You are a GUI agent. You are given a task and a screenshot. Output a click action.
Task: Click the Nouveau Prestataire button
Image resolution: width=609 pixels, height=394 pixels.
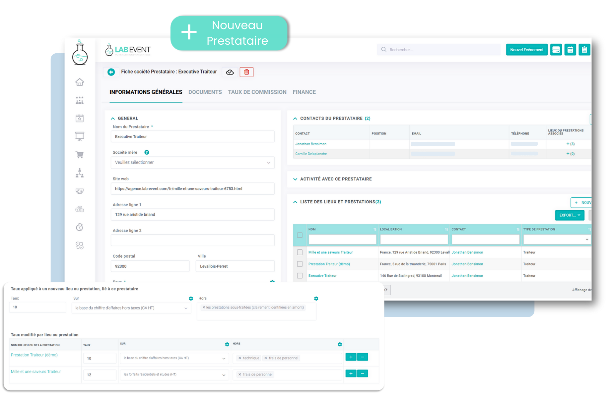click(229, 33)
